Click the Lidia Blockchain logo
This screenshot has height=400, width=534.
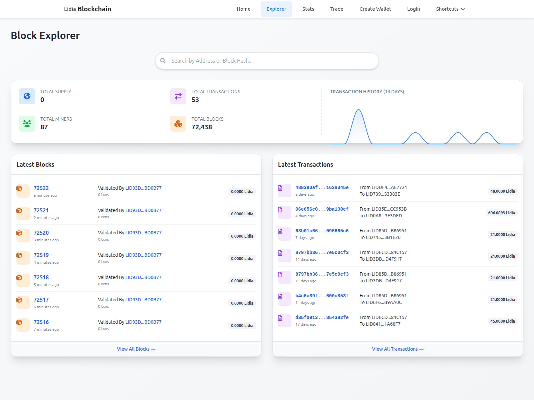point(87,9)
